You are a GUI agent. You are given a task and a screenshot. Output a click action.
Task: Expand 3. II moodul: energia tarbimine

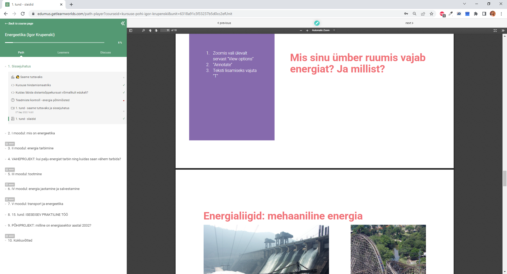pos(31,148)
